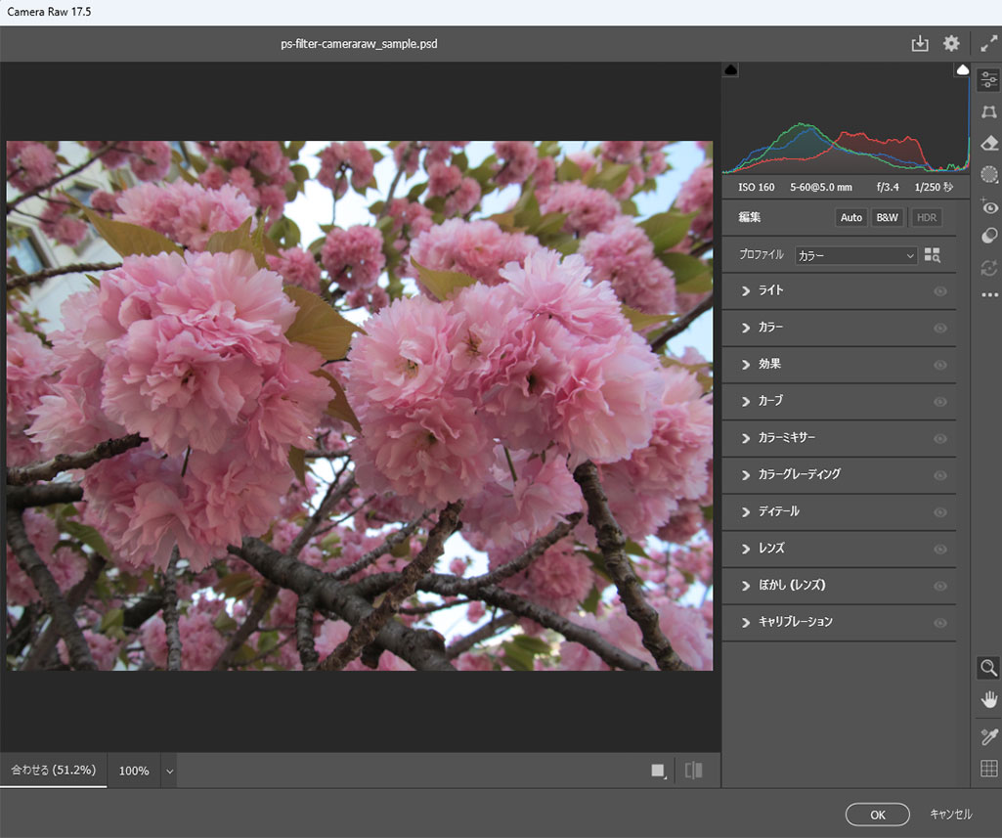
Task: Toggle shadow clipping warning in histogram
Action: click(x=731, y=69)
